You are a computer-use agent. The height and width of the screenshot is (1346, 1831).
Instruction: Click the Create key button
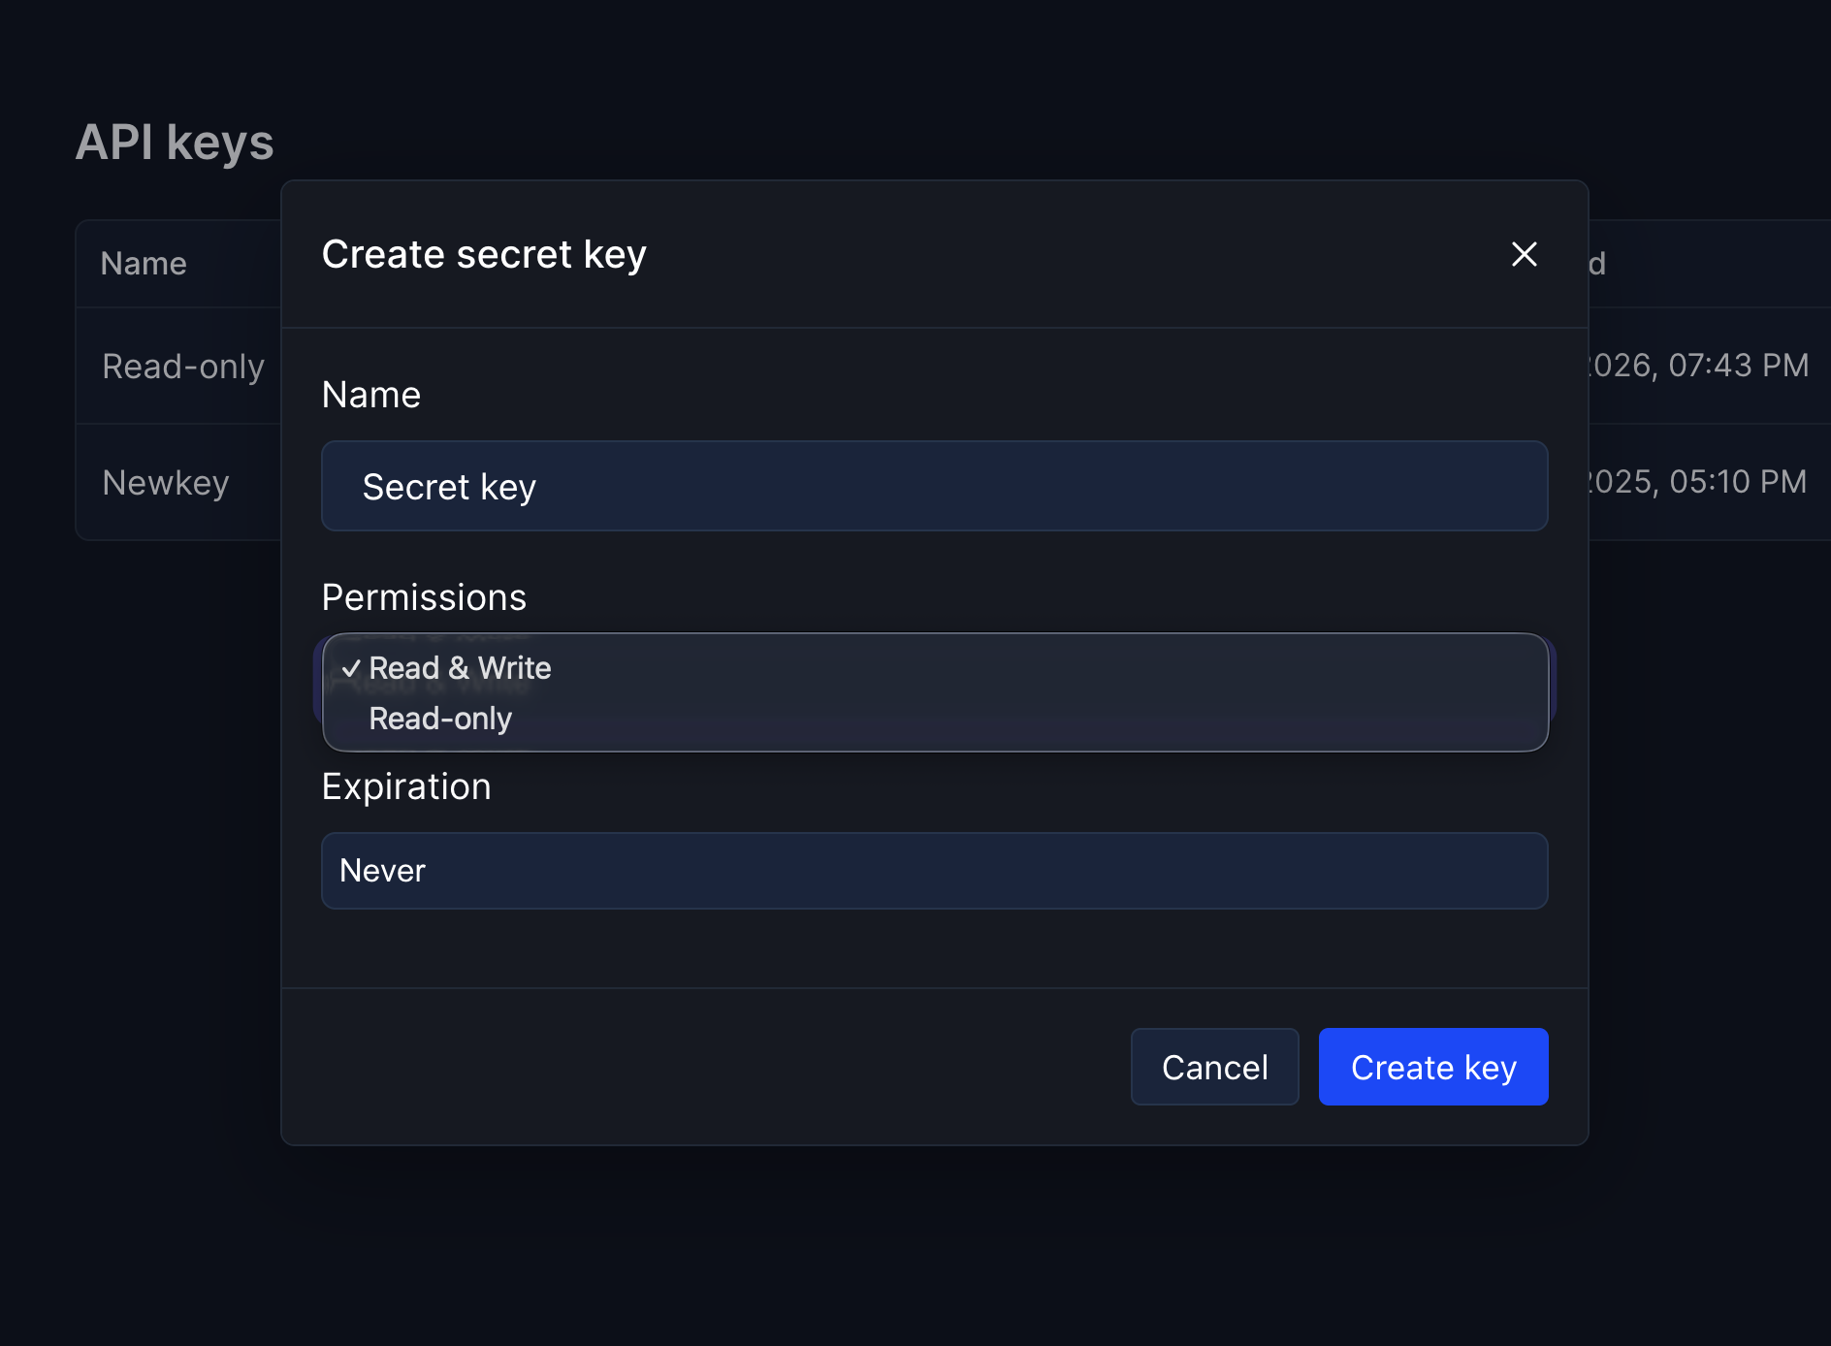pos(1432,1067)
